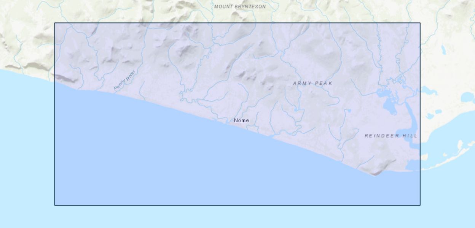Click the shaded coastal ridge at the rectangle's left edge

(67, 78)
